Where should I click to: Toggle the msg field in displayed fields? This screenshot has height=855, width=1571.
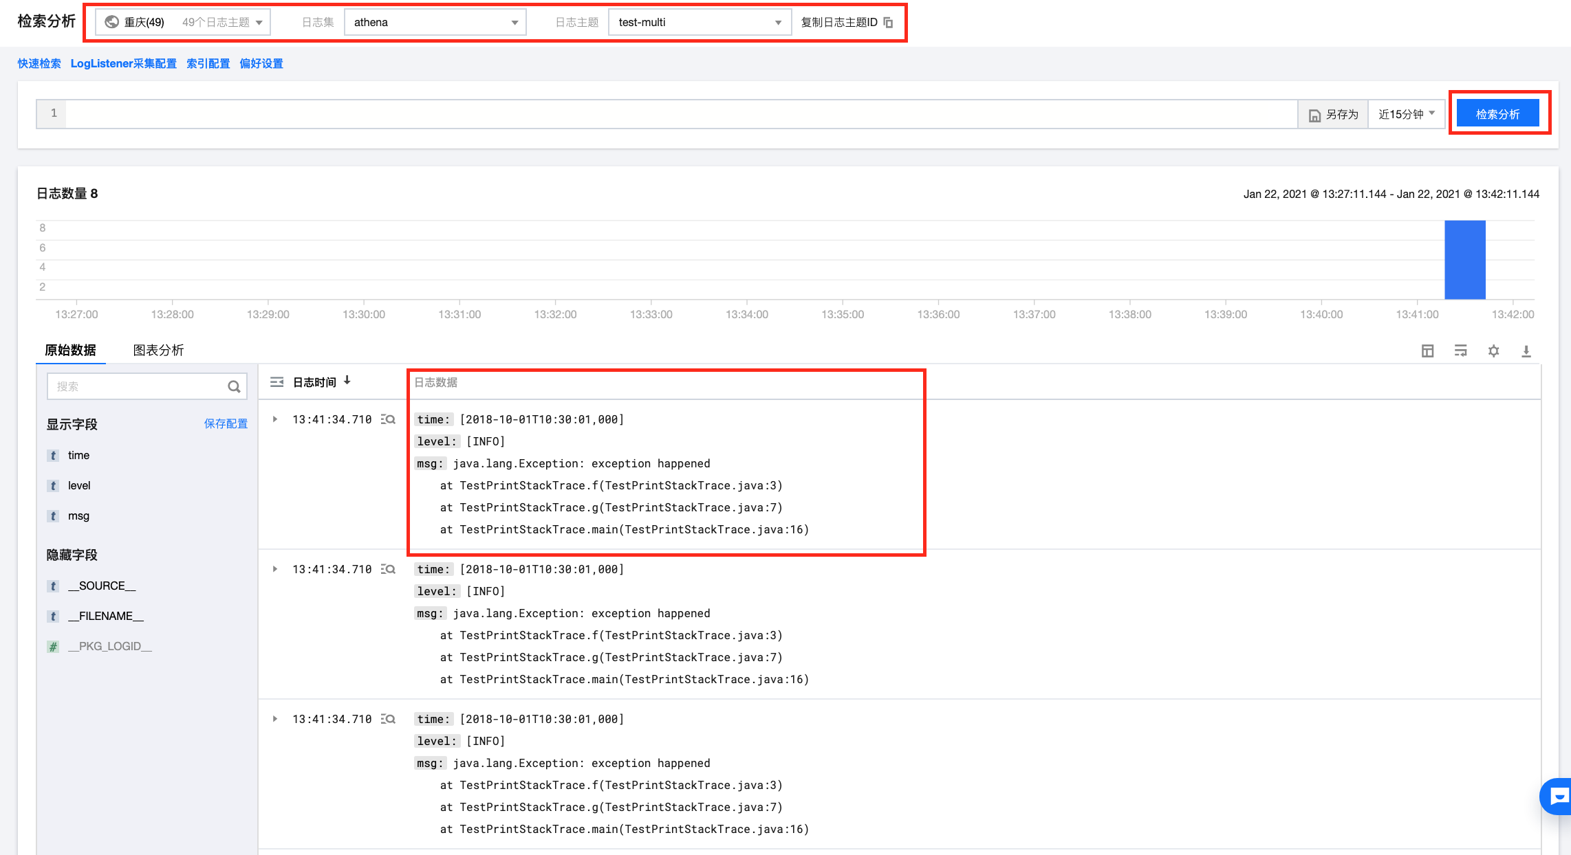point(78,516)
